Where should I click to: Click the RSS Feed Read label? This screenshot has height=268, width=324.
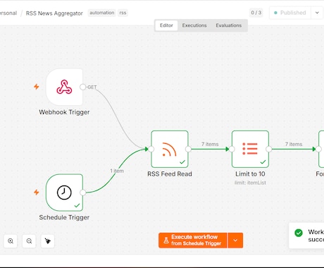click(x=170, y=174)
